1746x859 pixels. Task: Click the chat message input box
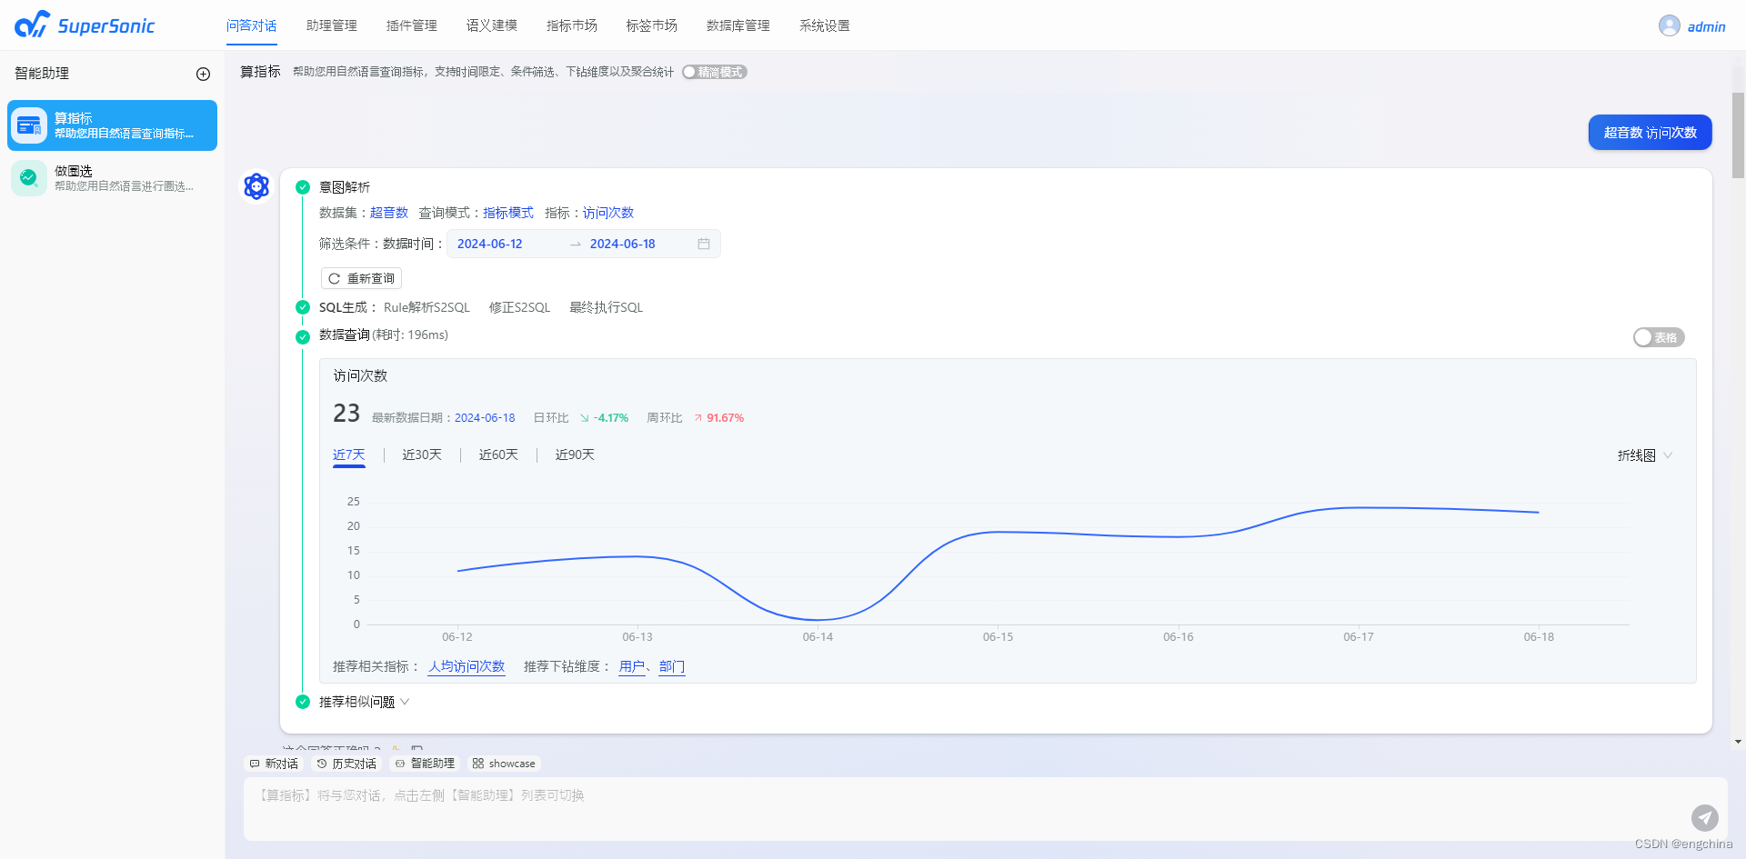(x=985, y=809)
